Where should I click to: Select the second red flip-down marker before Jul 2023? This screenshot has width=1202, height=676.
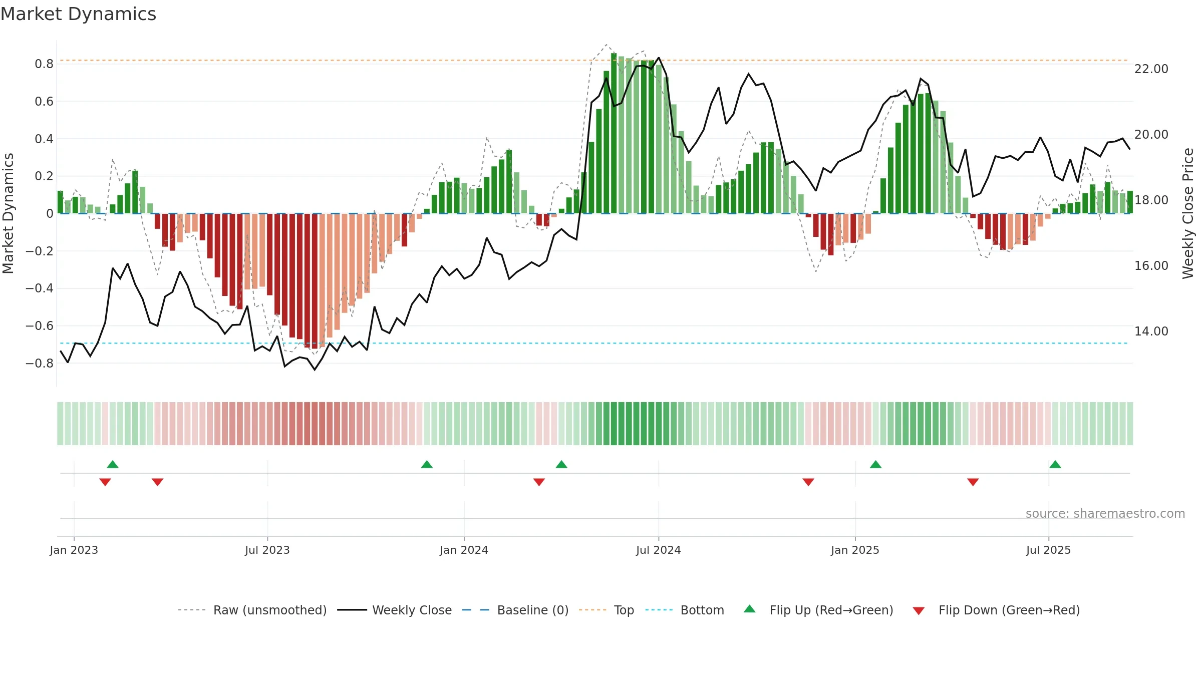tap(158, 482)
